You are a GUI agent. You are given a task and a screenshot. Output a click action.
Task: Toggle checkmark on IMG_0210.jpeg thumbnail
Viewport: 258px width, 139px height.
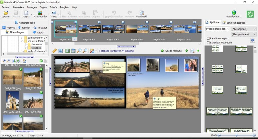[x=21, y=69]
